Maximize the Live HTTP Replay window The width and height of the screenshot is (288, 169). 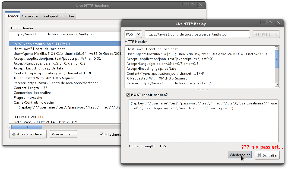click(270, 22)
